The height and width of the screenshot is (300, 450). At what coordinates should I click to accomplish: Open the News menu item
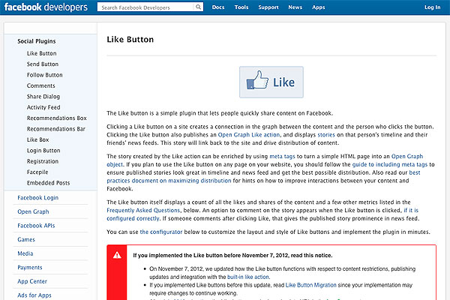click(295, 7)
